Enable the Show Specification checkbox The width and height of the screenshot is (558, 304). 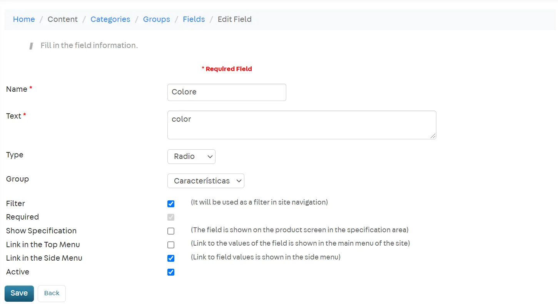coord(171,231)
